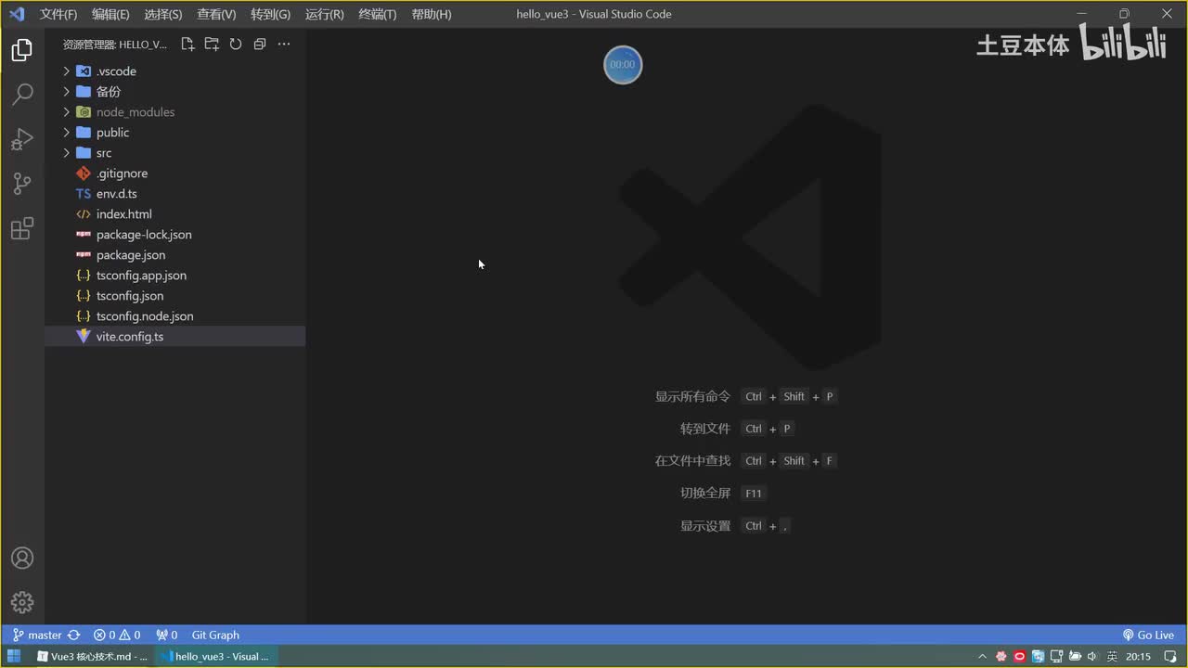Expand the node_modules folder

coord(174,112)
